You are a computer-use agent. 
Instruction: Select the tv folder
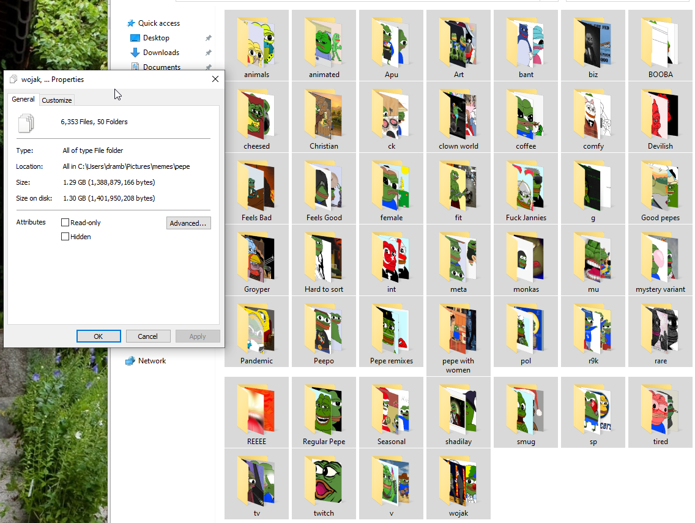pos(256,484)
